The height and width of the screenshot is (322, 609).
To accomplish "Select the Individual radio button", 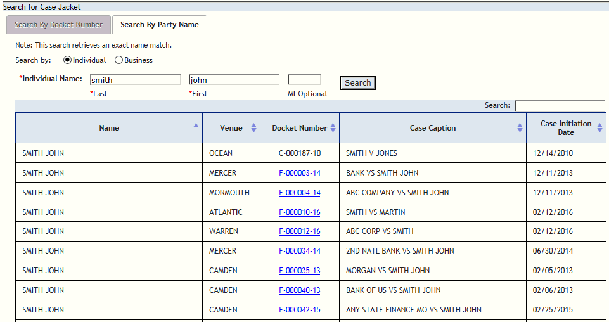I will coord(68,60).
